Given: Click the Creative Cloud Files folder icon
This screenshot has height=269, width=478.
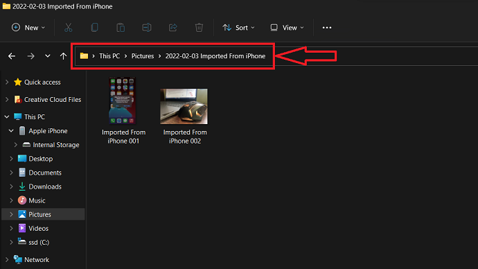Looking at the screenshot, I should coord(18,99).
